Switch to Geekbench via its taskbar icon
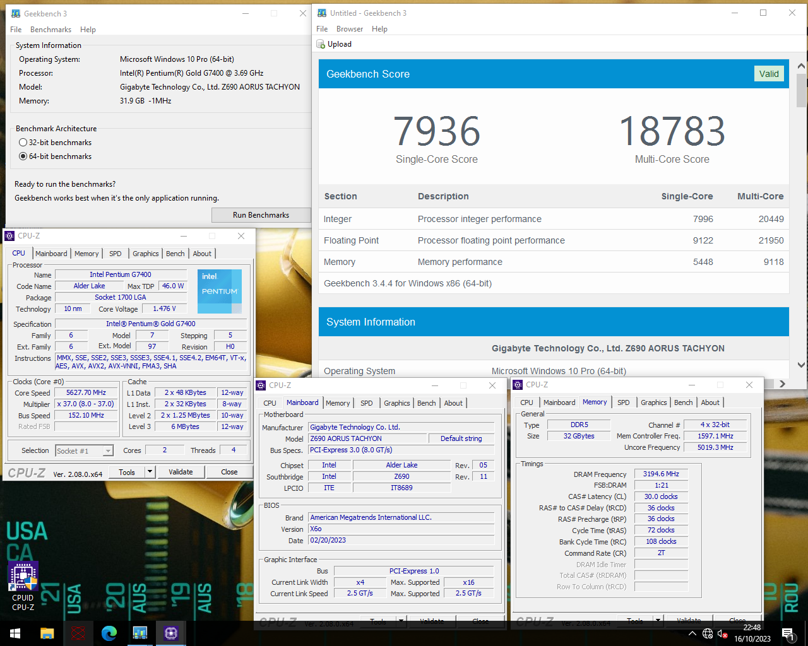 click(140, 633)
